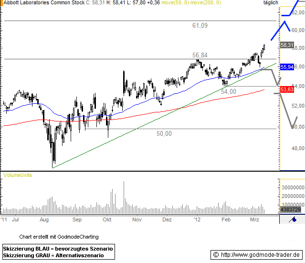Click the 56,84 level label
305x263 pixels.
(200, 55)
